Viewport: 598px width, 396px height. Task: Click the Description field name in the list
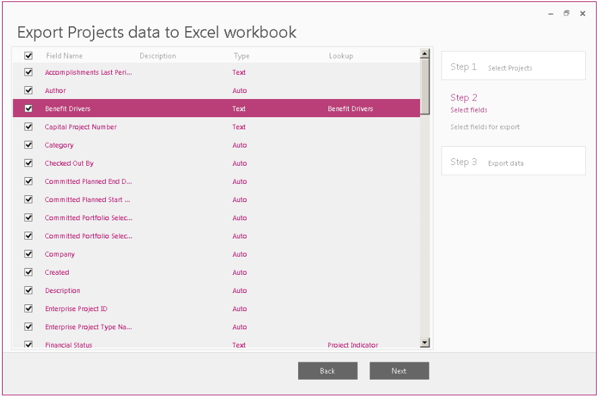pyautogui.click(x=63, y=291)
